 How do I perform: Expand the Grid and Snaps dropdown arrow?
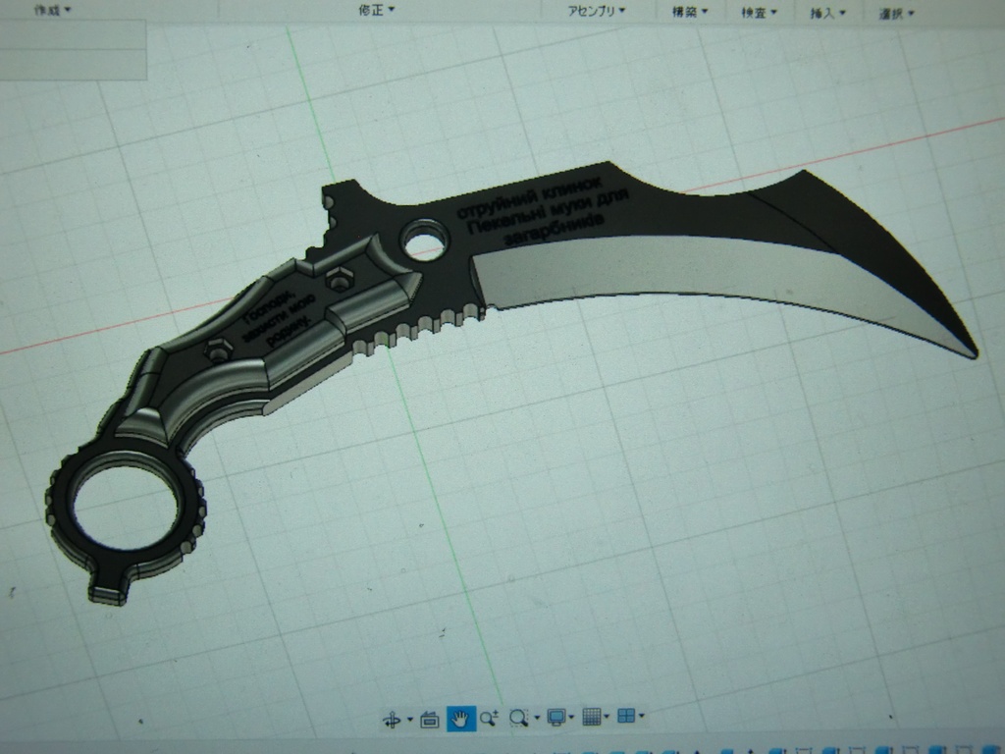pyautogui.click(x=607, y=716)
